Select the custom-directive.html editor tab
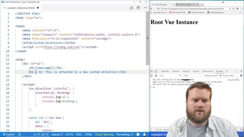Screen dimensions: 244x137 [x=21, y=8]
